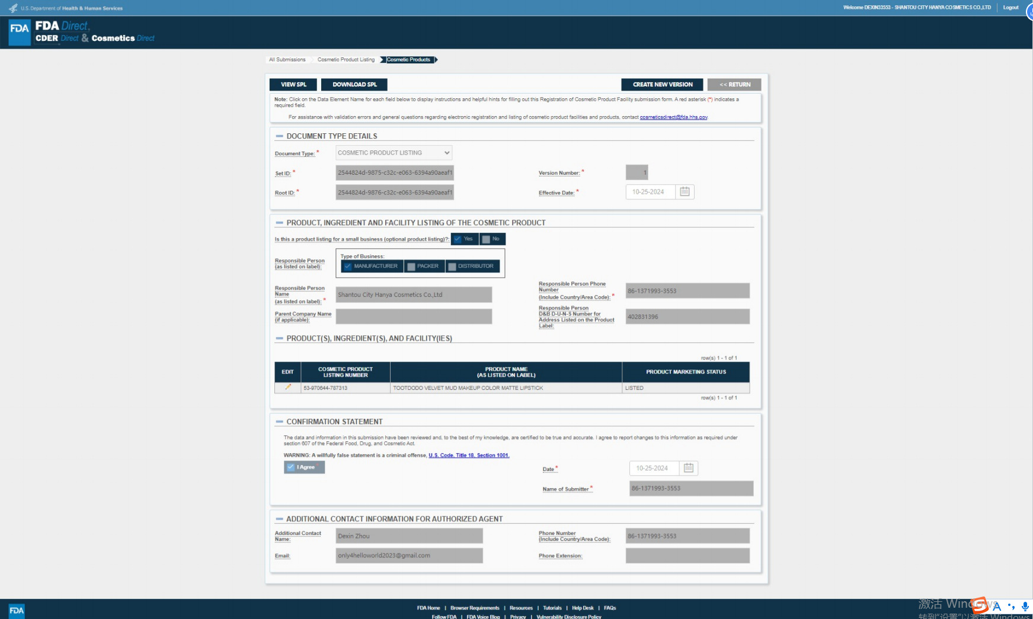Viewport: 1033px width, 619px height.
Task: Click the Version Number field label
Action: pyautogui.click(x=559, y=173)
